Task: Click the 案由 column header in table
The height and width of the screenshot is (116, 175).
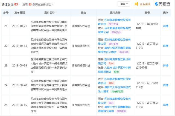Action: click(x=83, y=13)
